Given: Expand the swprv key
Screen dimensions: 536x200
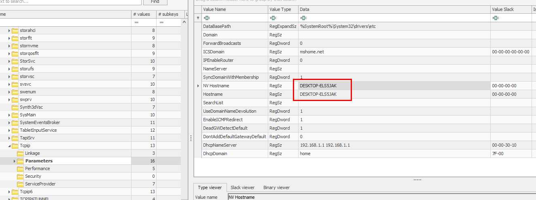Looking at the screenshot, I should (x=9, y=100).
